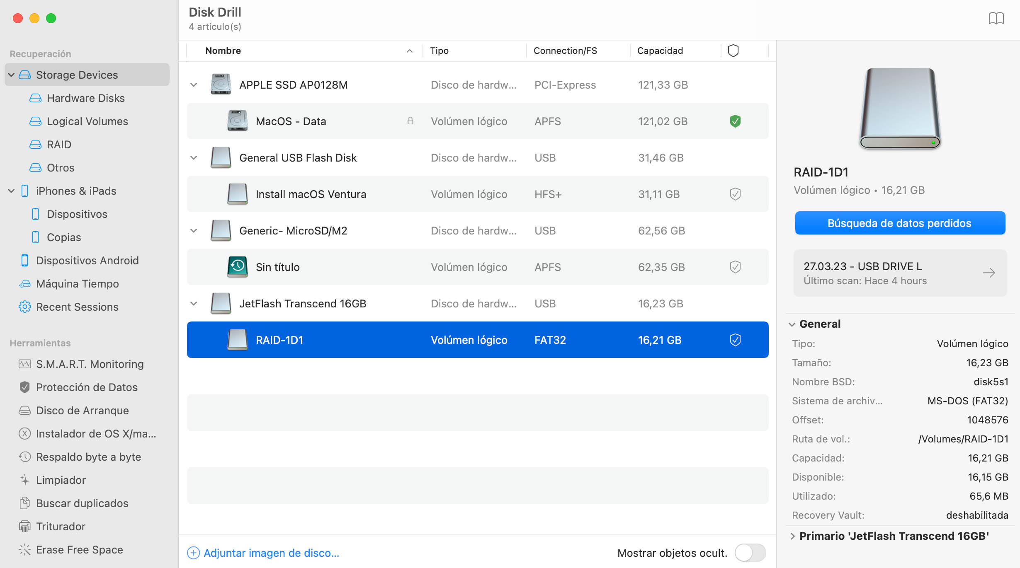The image size is (1020, 568).
Task: Select the Sin título volume row
Action: 478,267
